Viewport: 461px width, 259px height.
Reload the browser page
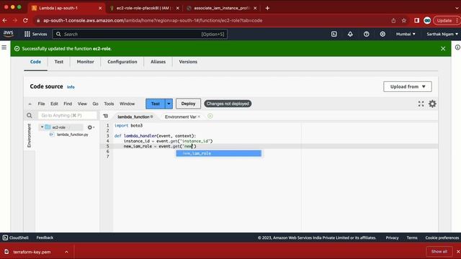coord(25,20)
